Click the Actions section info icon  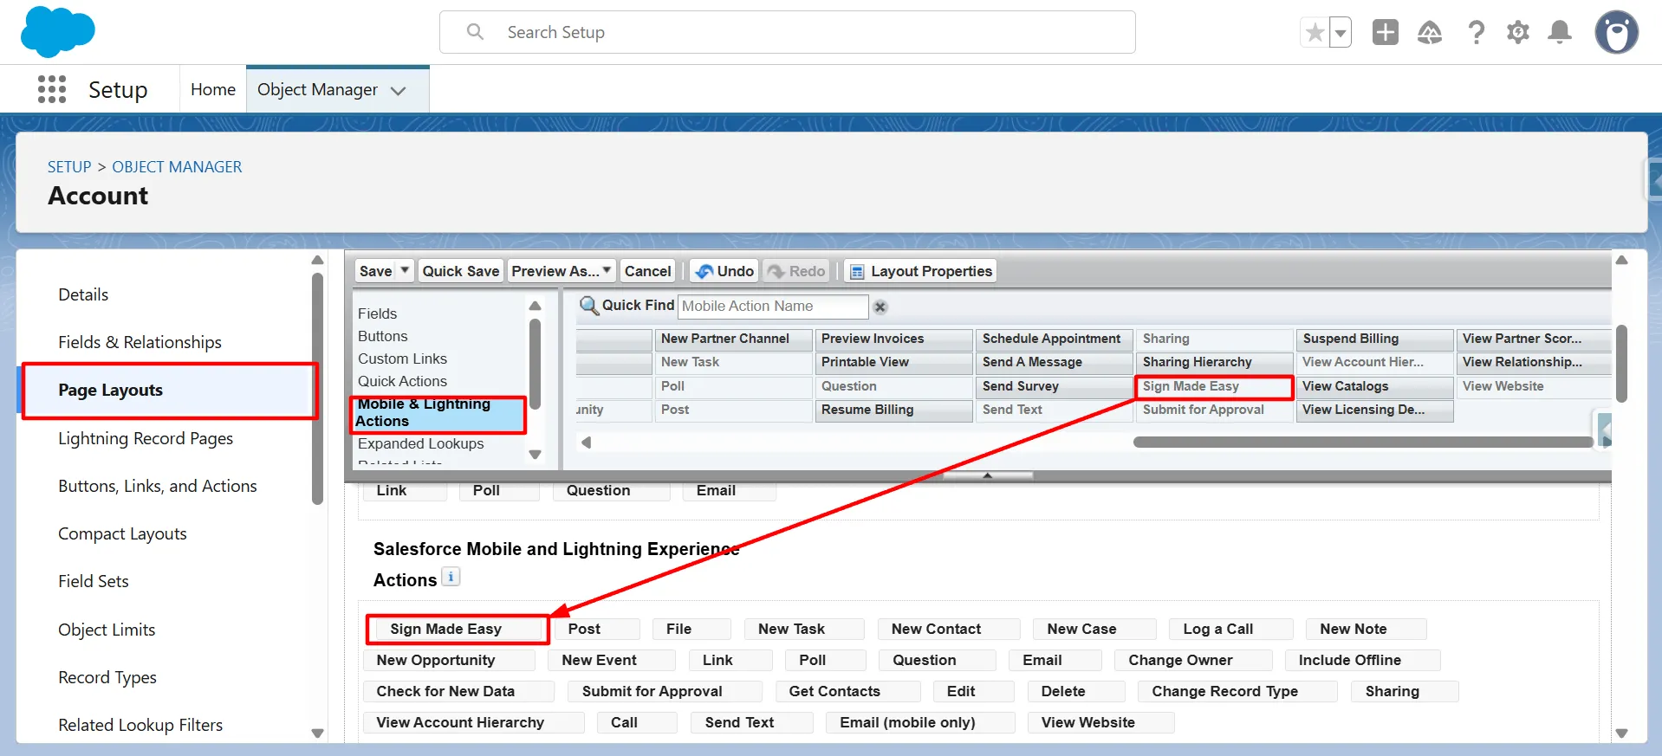coord(451,577)
